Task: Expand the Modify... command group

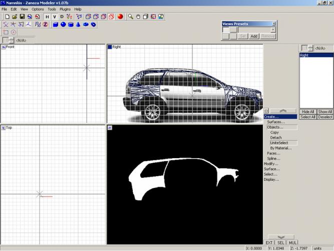Action: pyautogui.click(x=271, y=164)
